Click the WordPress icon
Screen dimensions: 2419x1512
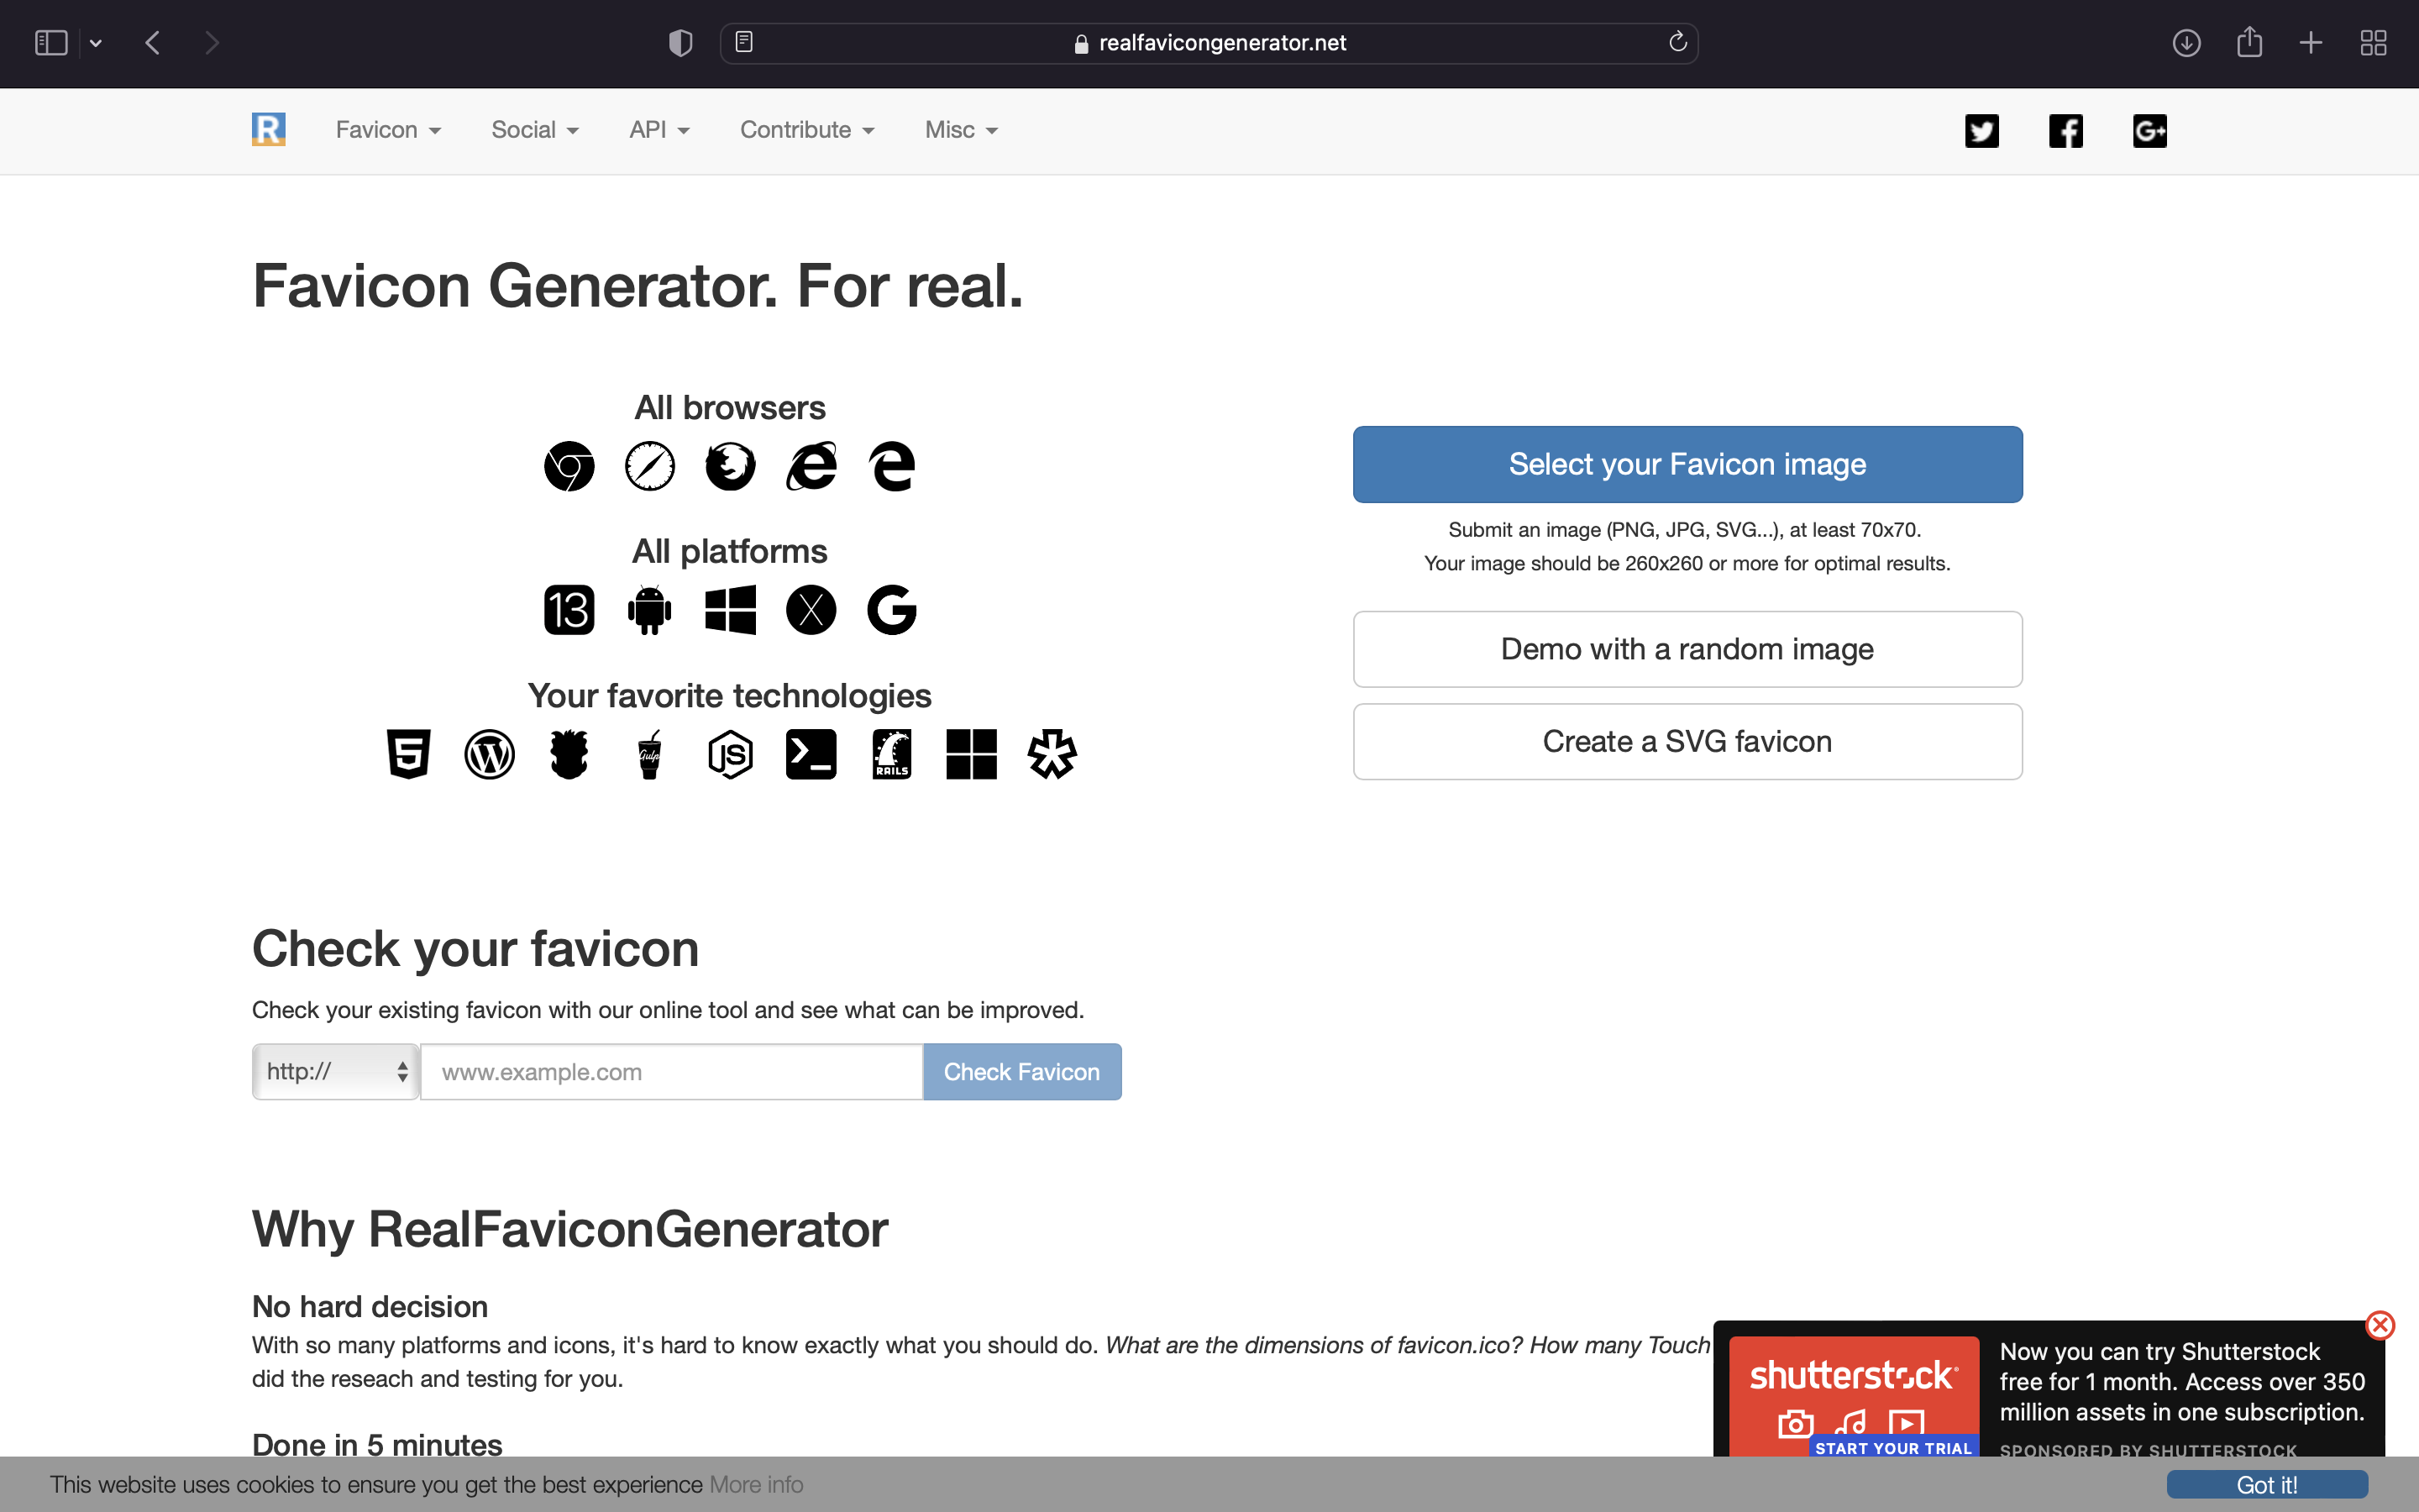490,754
